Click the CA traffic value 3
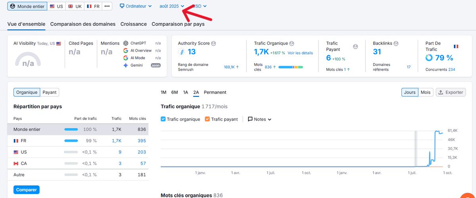 click(120, 163)
